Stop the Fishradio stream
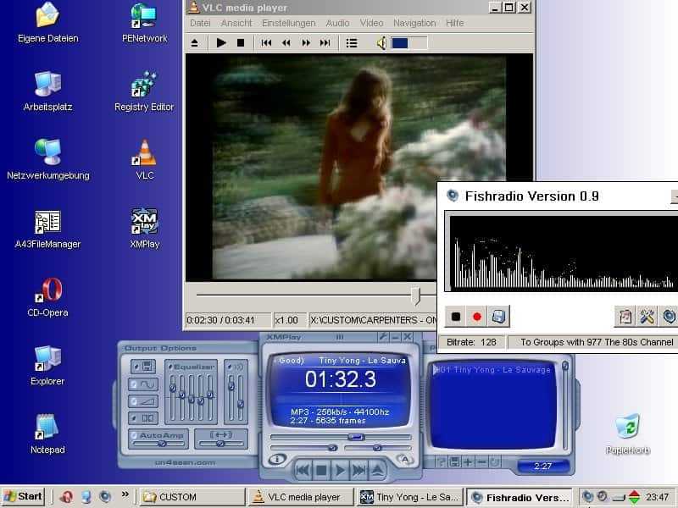678x508 pixels. (x=456, y=317)
